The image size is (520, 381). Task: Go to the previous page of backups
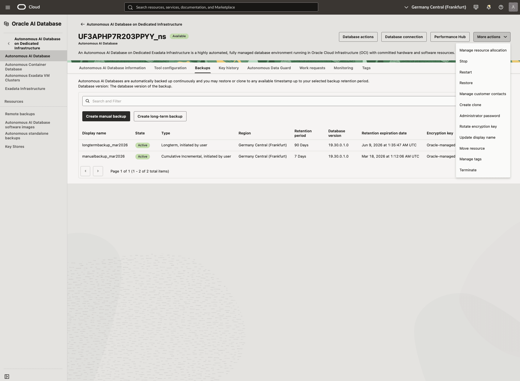85,171
